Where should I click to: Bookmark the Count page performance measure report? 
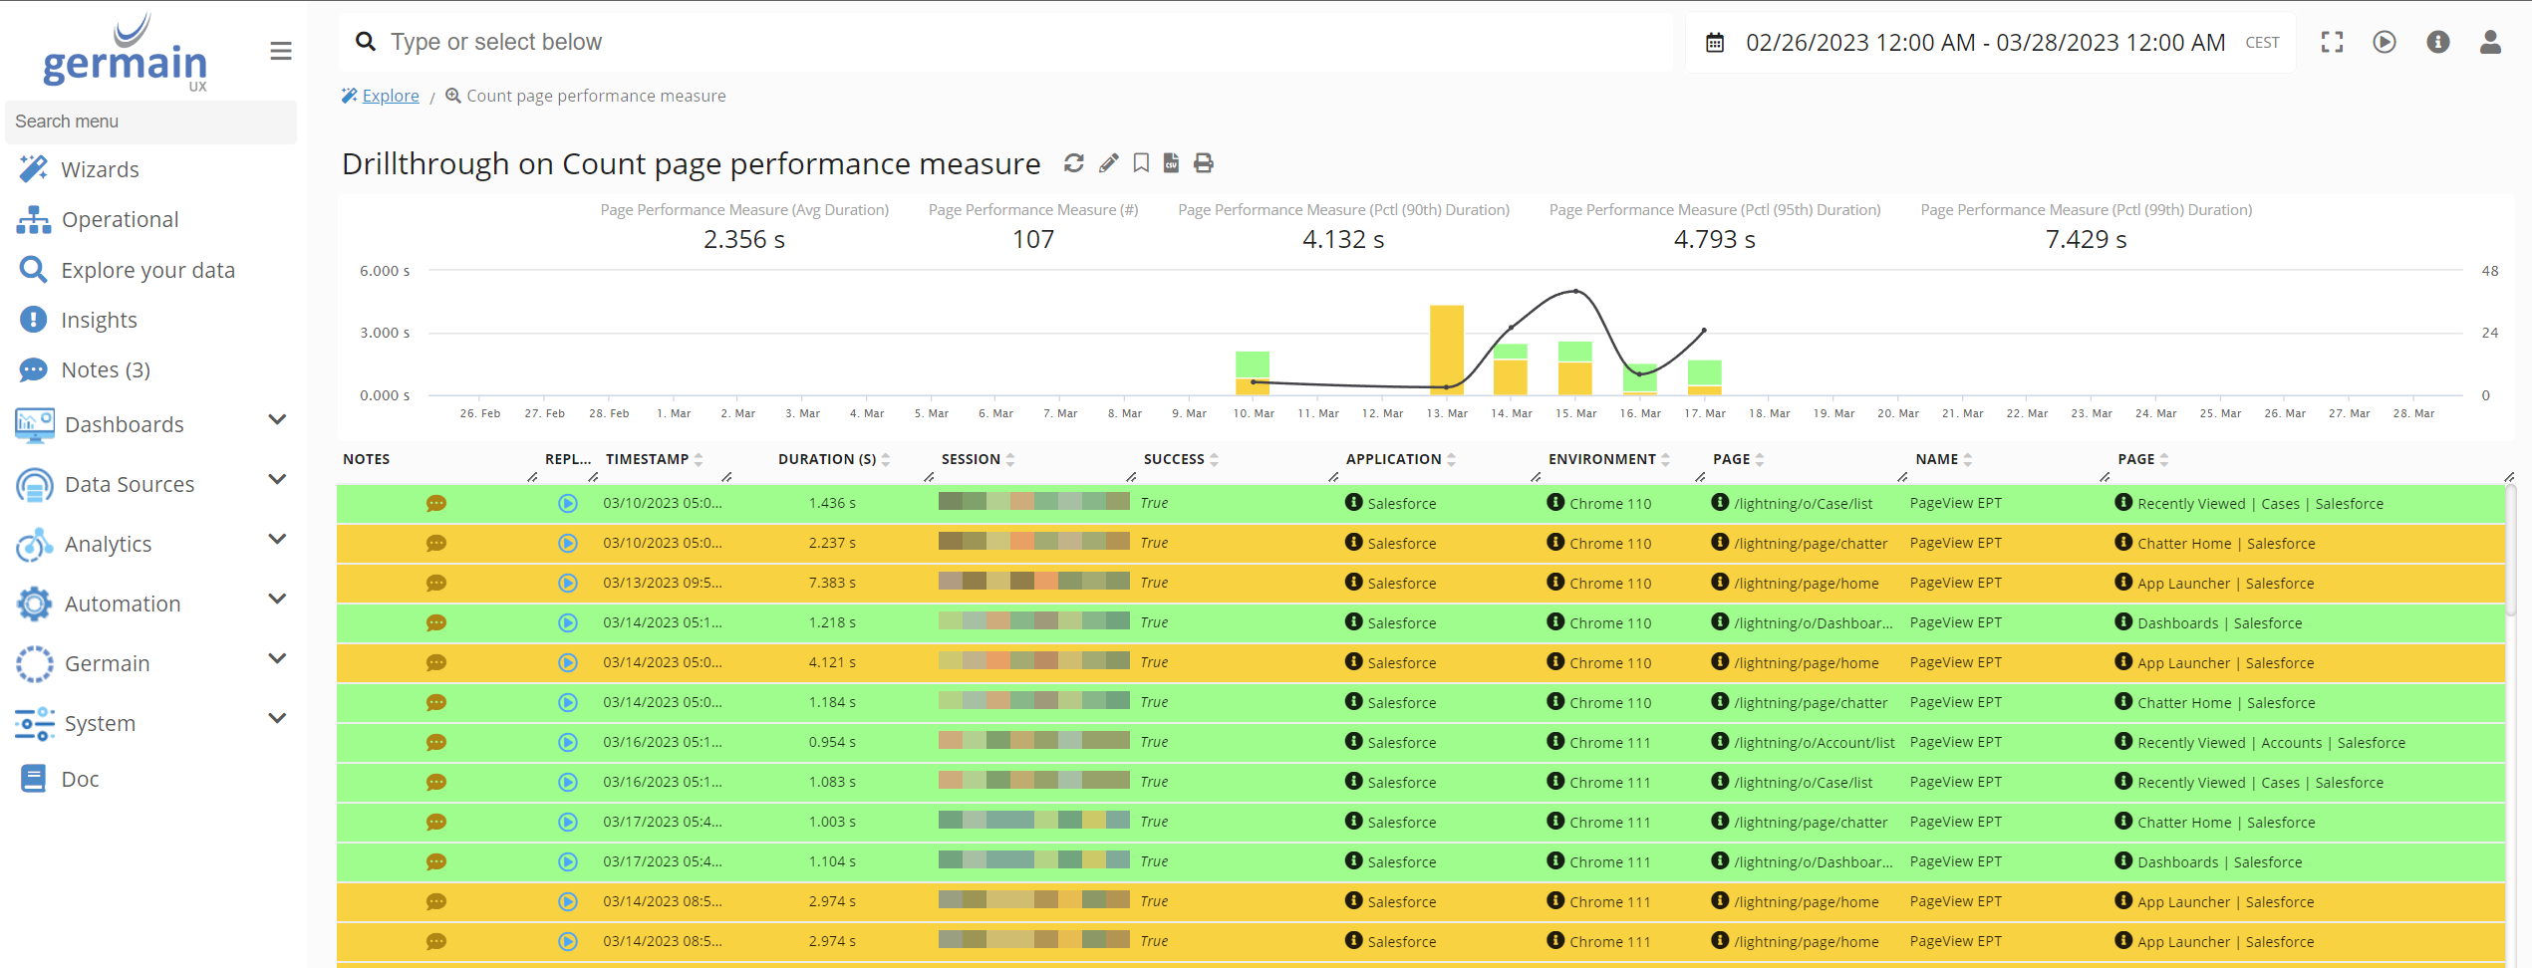pyautogui.click(x=1140, y=162)
